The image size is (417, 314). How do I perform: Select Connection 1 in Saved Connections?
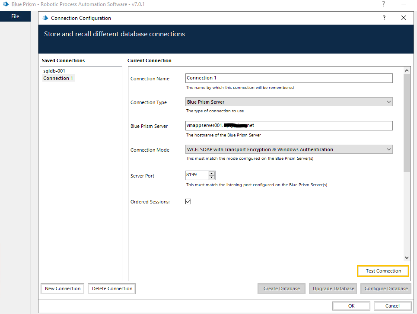[x=58, y=78]
